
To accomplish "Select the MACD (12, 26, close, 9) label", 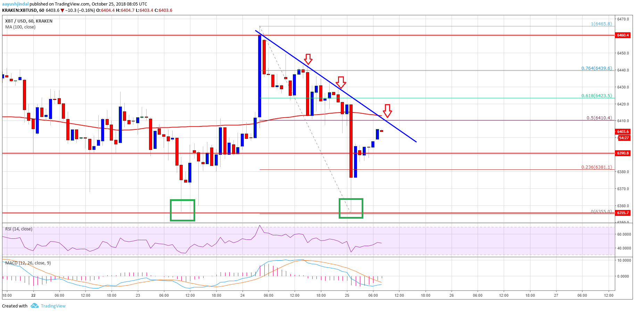I will tap(28, 263).
